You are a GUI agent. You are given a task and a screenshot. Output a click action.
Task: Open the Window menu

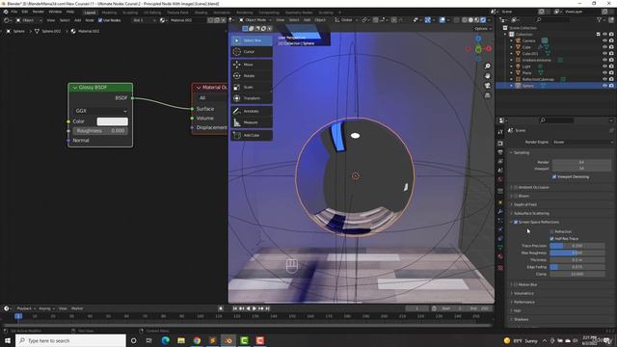pyautogui.click(x=55, y=12)
